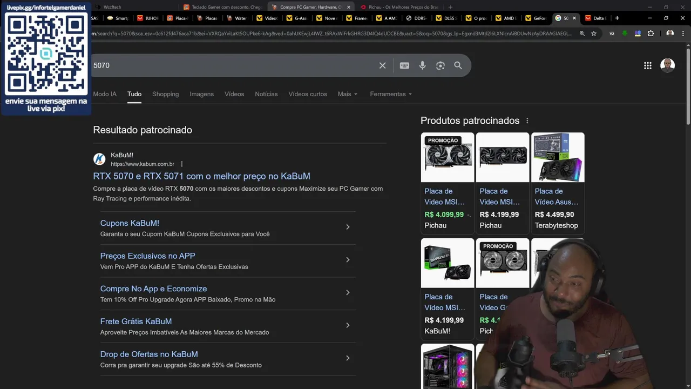Switch to the Pichau Melhores Preços tab
Screen dimensions: 691x389
click(x=399, y=7)
